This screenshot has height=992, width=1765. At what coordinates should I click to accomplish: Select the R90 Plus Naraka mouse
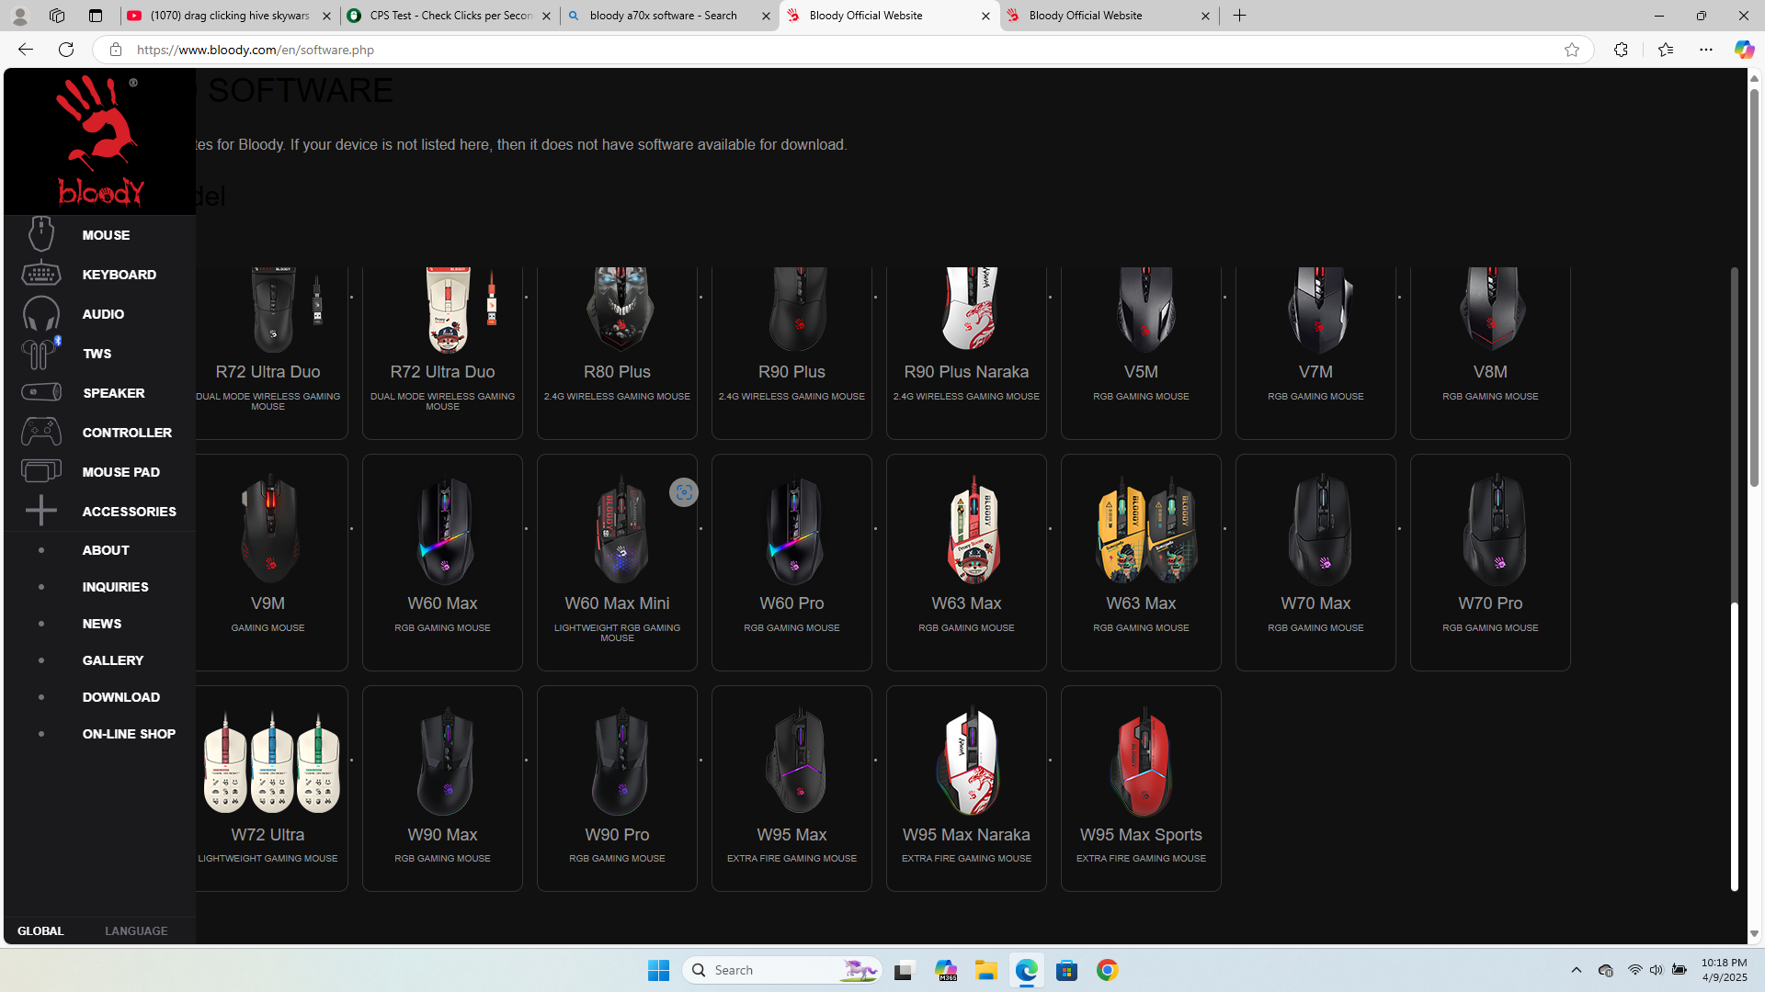click(966, 353)
